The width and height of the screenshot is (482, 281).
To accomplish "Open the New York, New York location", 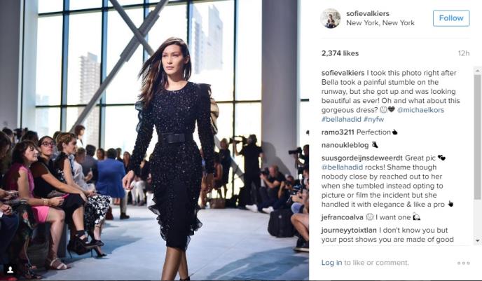I will (380, 22).
